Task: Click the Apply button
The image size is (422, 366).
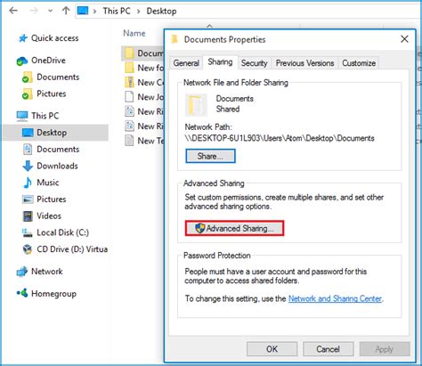Action: point(385,349)
